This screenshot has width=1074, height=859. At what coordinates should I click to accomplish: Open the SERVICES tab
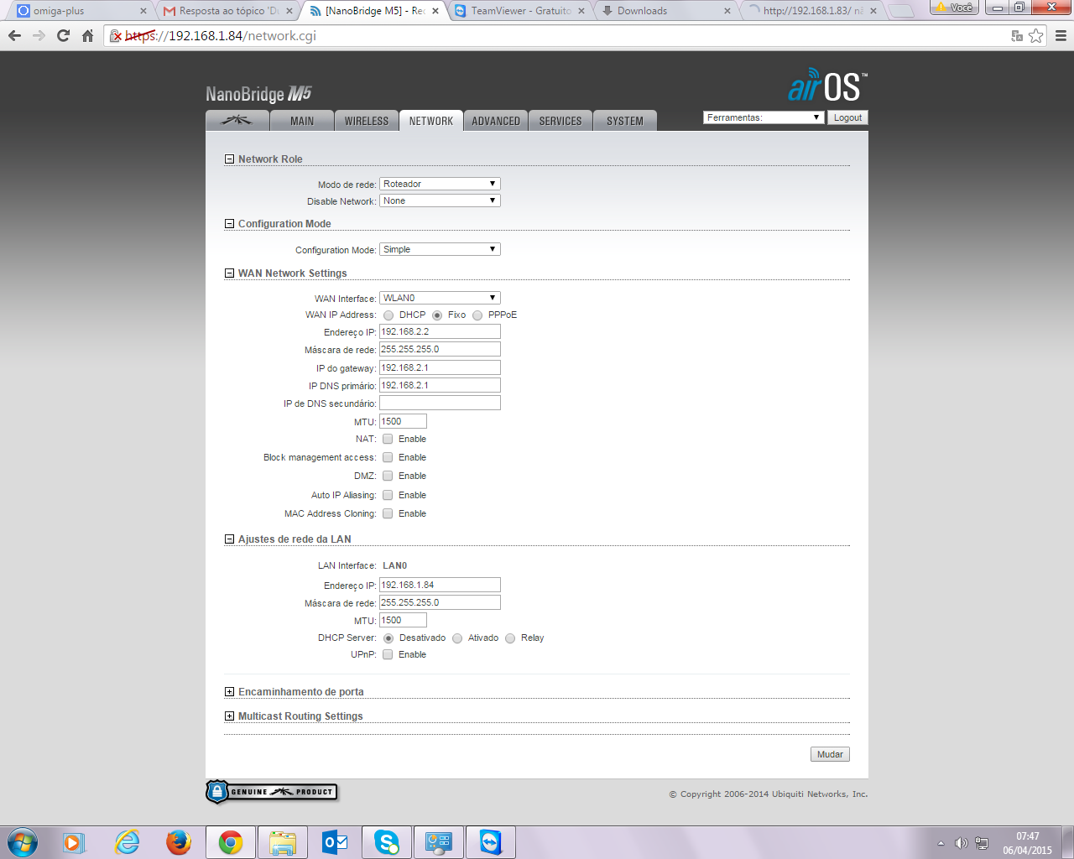coord(560,121)
